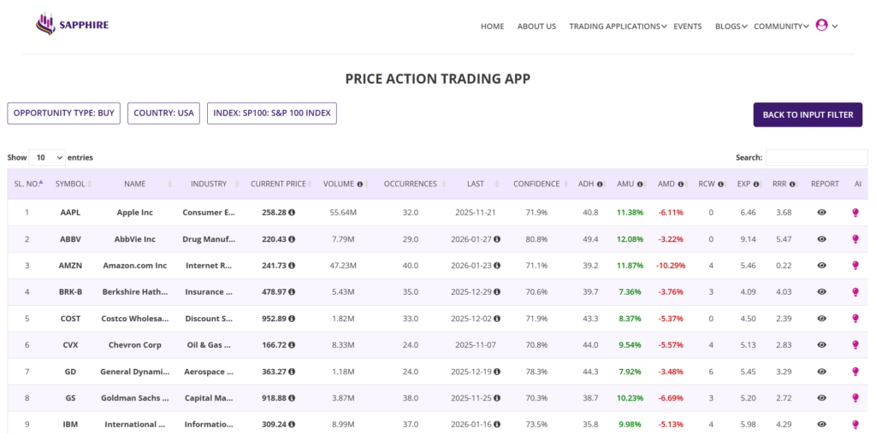The width and height of the screenshot is (876, 434).
Task: Open the user profile account icon
Action: (822, 26)
